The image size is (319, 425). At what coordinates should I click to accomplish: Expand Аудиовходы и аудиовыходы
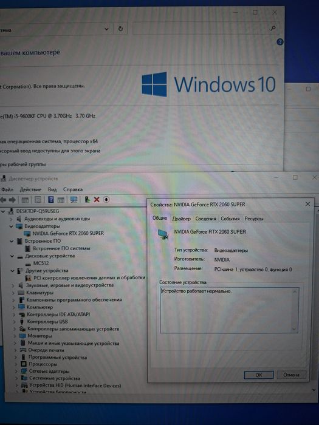[11, 219]
